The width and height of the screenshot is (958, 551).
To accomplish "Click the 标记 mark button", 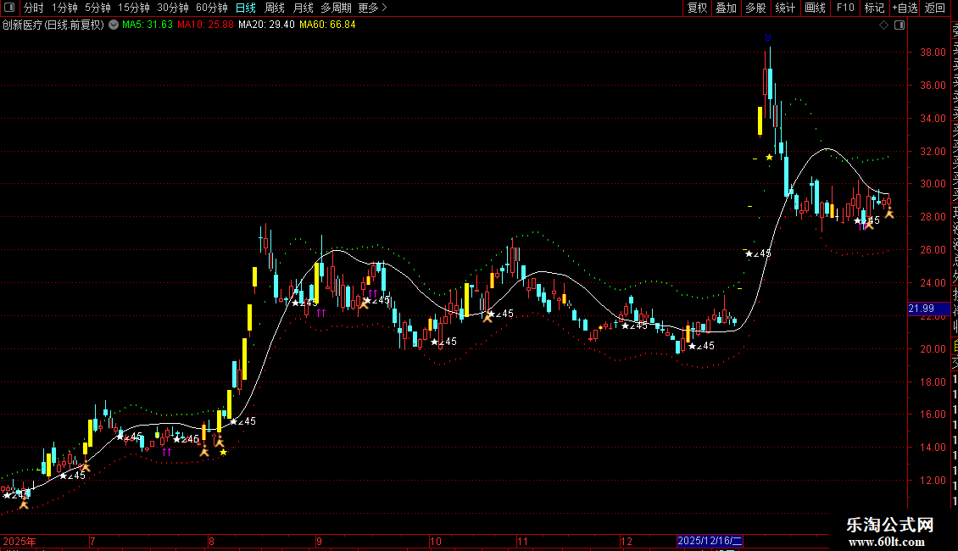I will click(x=874, y=8).
